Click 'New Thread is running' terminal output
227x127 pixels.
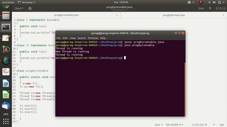[72, 52]
